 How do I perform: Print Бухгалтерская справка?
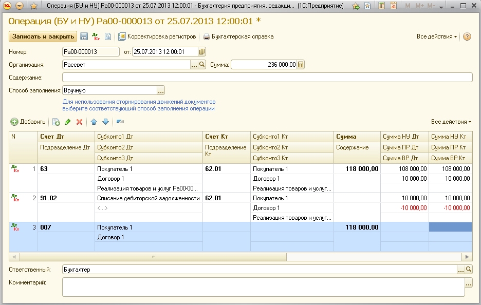coord(238,36)
